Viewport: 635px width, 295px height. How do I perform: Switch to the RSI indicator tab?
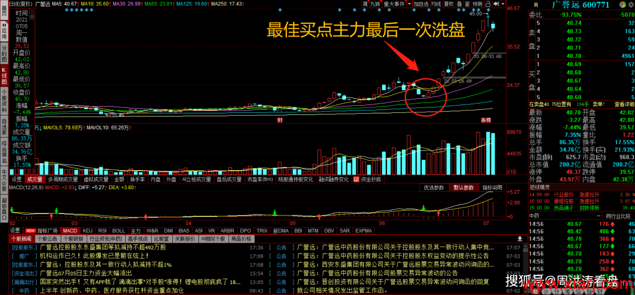pyautogui.click(x=103, y=231)
